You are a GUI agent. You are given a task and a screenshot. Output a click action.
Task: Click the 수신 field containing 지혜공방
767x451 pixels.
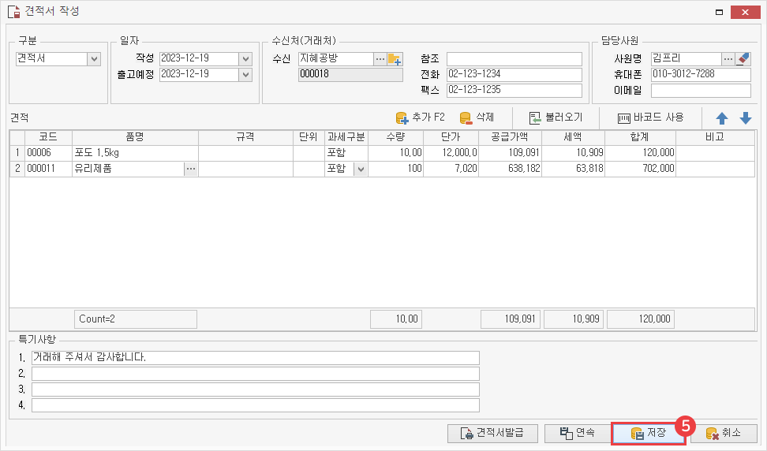pos(336,59)
